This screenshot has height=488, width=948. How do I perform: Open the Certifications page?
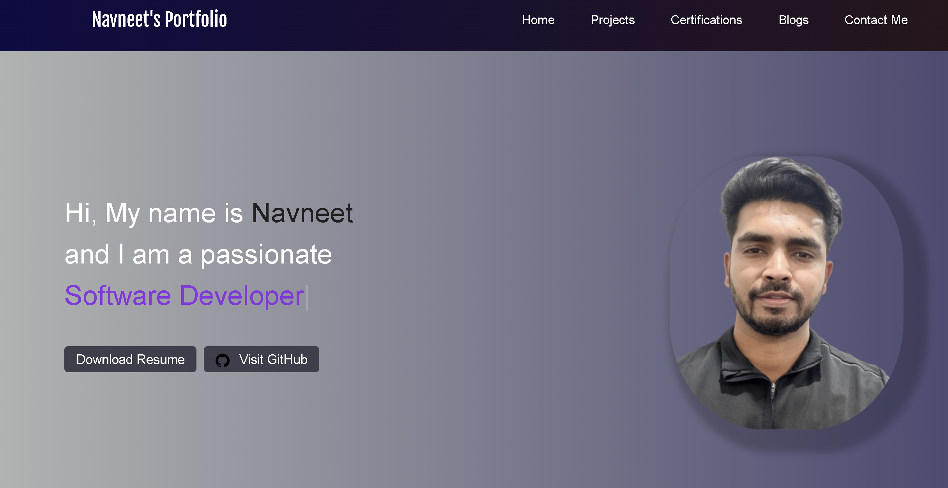[x=706, y=20]
